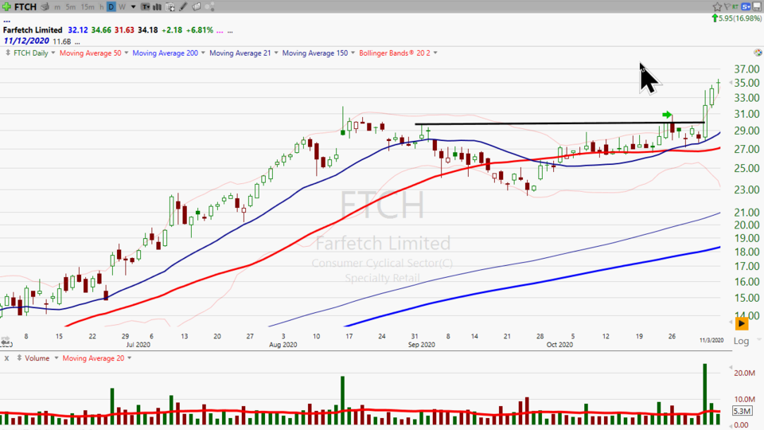Viewport: 764px width, 430px height.
Task: Switch to 15m timeframe
Action: 88,7
